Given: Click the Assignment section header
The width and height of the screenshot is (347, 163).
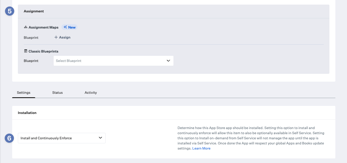Looking at the screenshot, I should pyautogui.click(x=34, y=11).
